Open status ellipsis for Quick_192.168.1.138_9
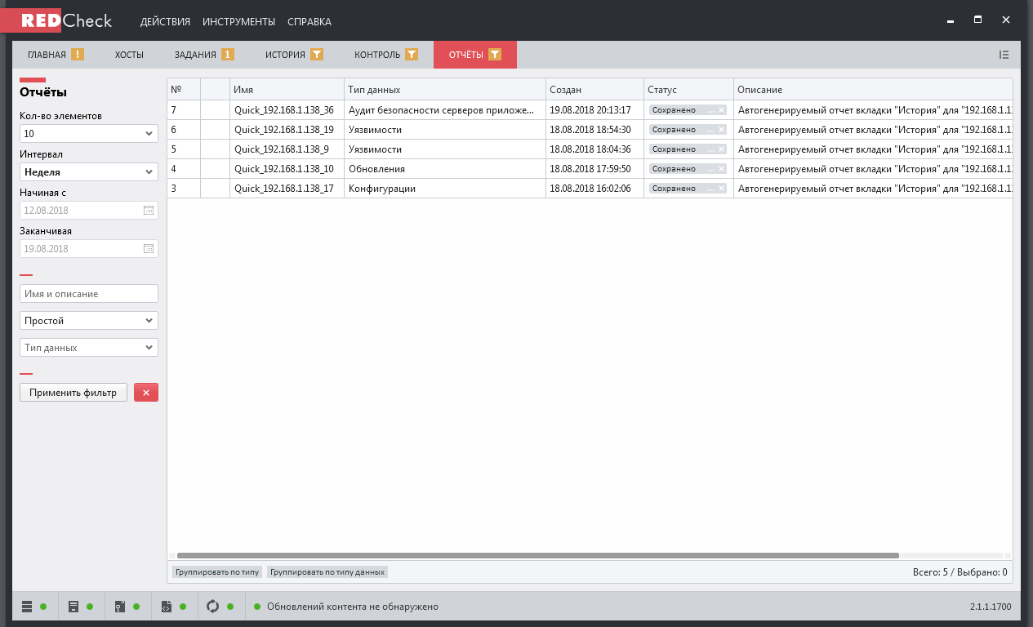Screen dimensions: 1033x627 click(710, 149)
